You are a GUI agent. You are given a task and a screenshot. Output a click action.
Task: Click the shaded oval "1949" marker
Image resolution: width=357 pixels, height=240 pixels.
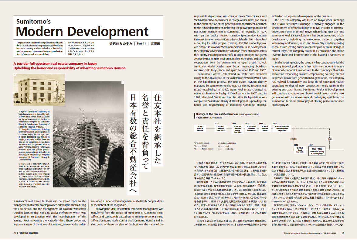pos(294,139)
